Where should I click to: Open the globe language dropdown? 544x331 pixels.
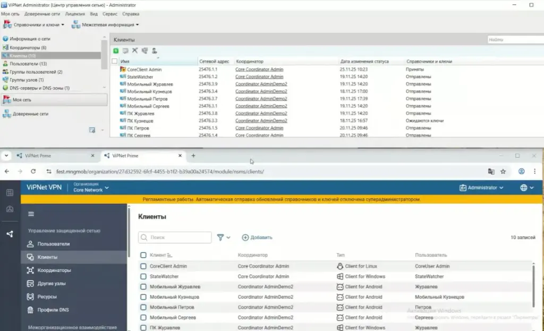coord(526,188)
